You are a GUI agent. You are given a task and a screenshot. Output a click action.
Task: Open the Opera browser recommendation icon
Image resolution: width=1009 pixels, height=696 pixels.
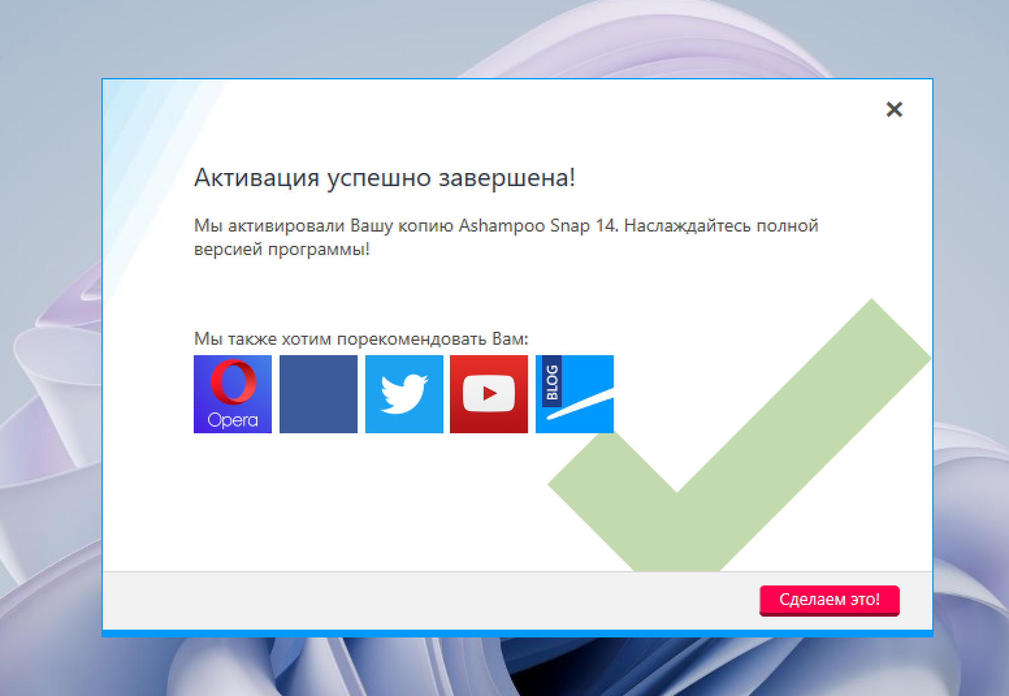click(232, 394)
